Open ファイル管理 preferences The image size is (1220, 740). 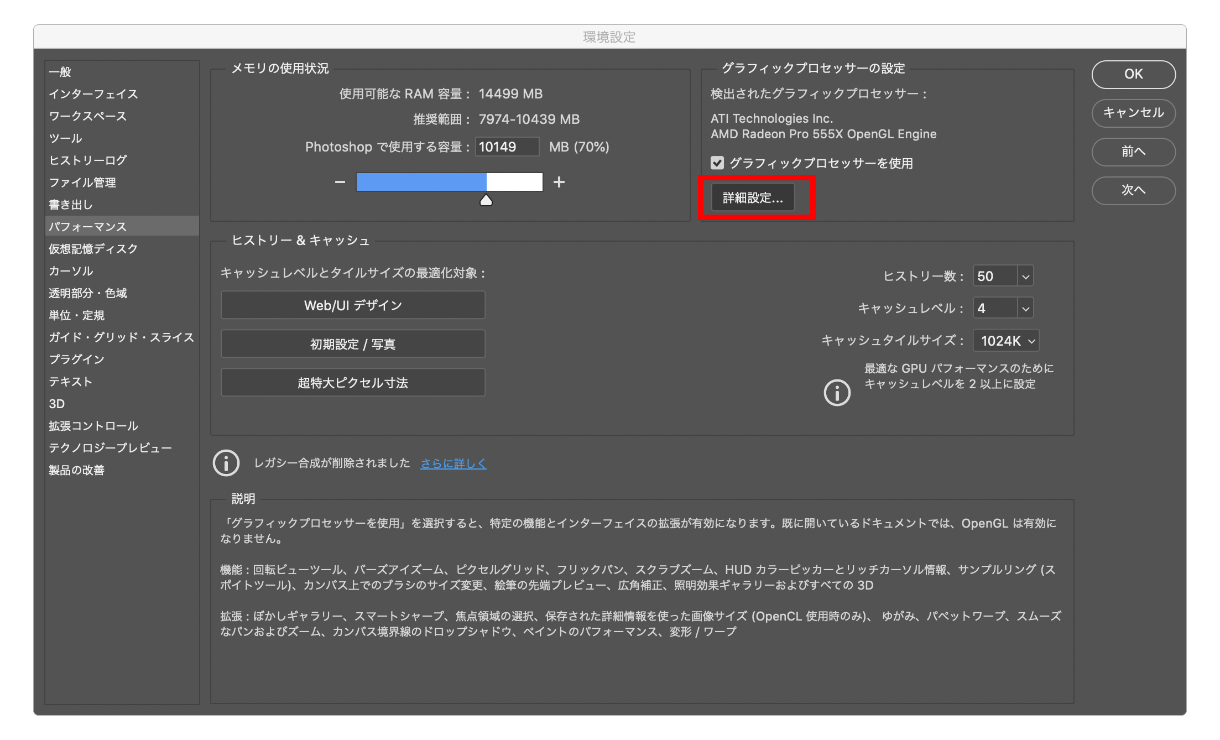[x=122, y=183]
